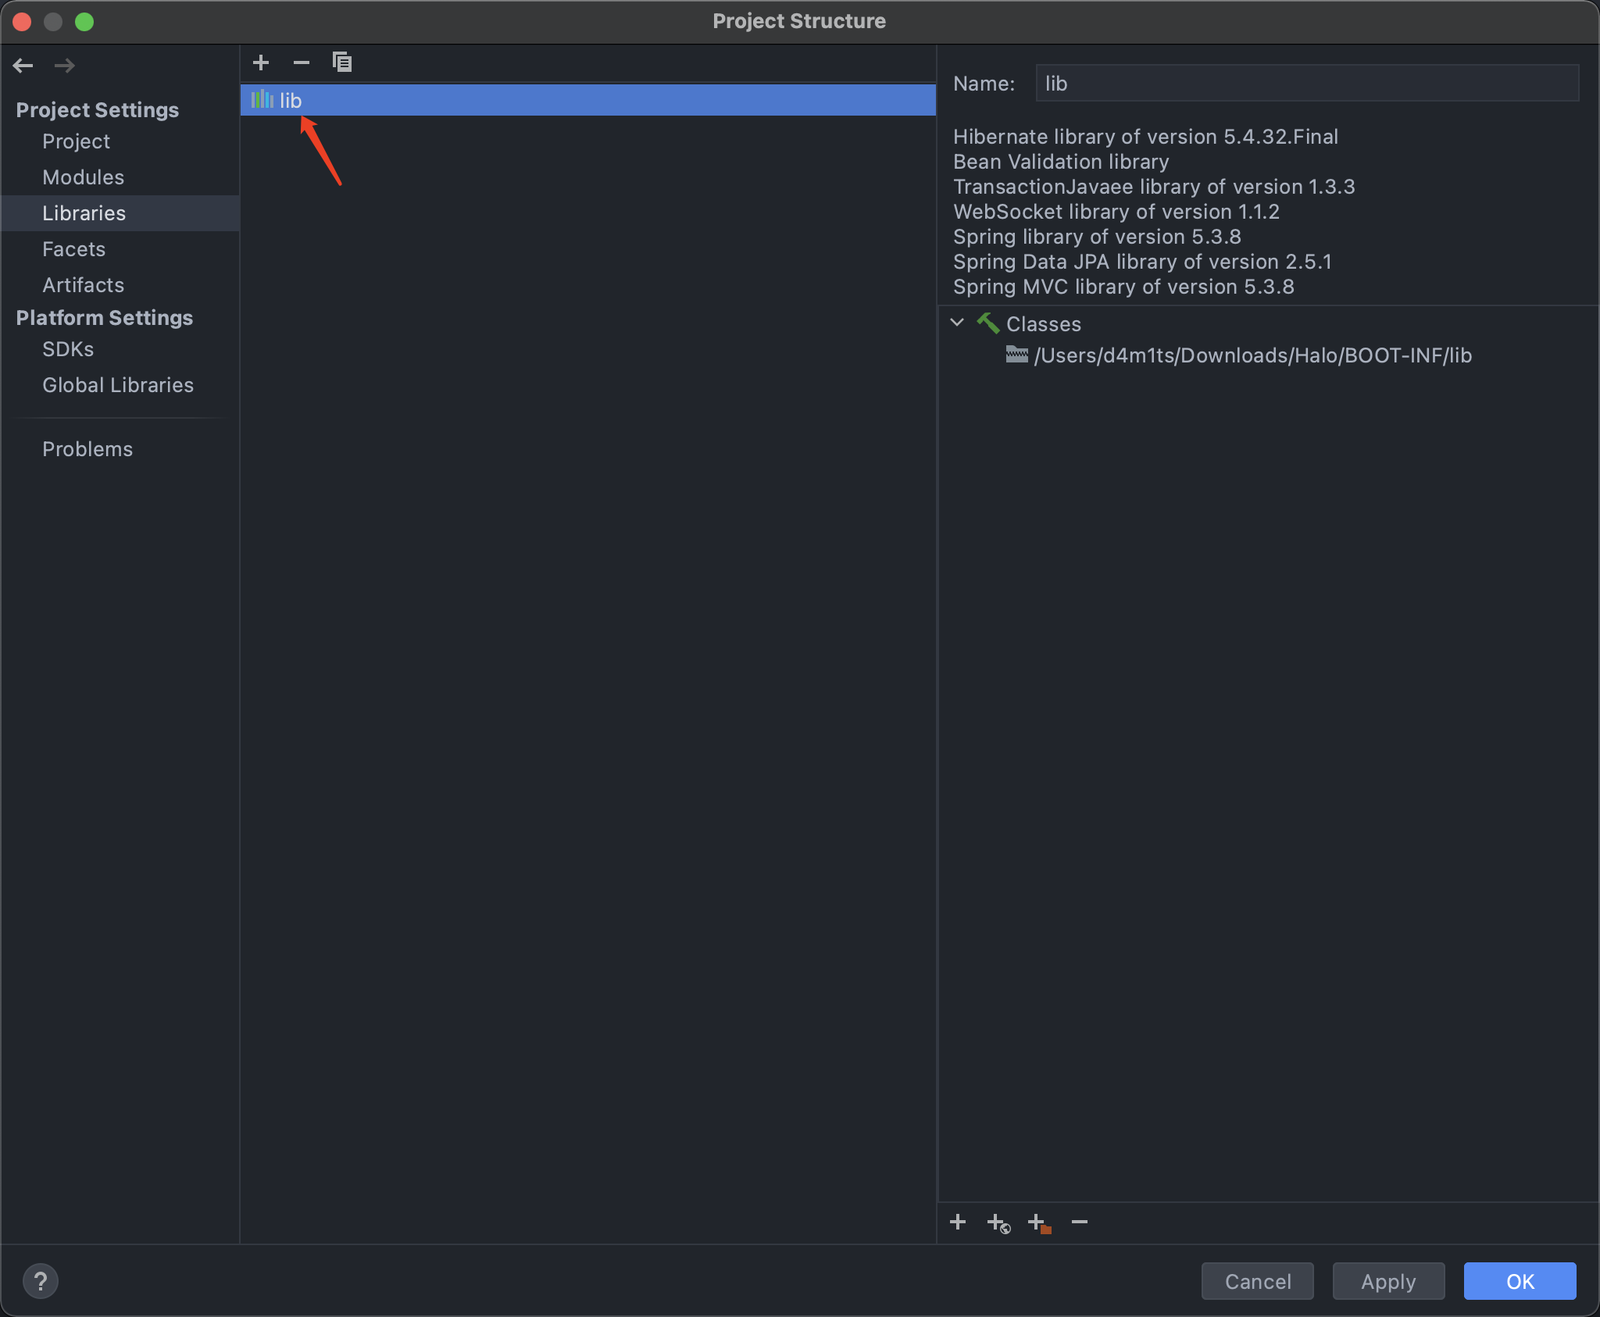
Task: Go to Global Libraries section
Action: tap(118, 385)
